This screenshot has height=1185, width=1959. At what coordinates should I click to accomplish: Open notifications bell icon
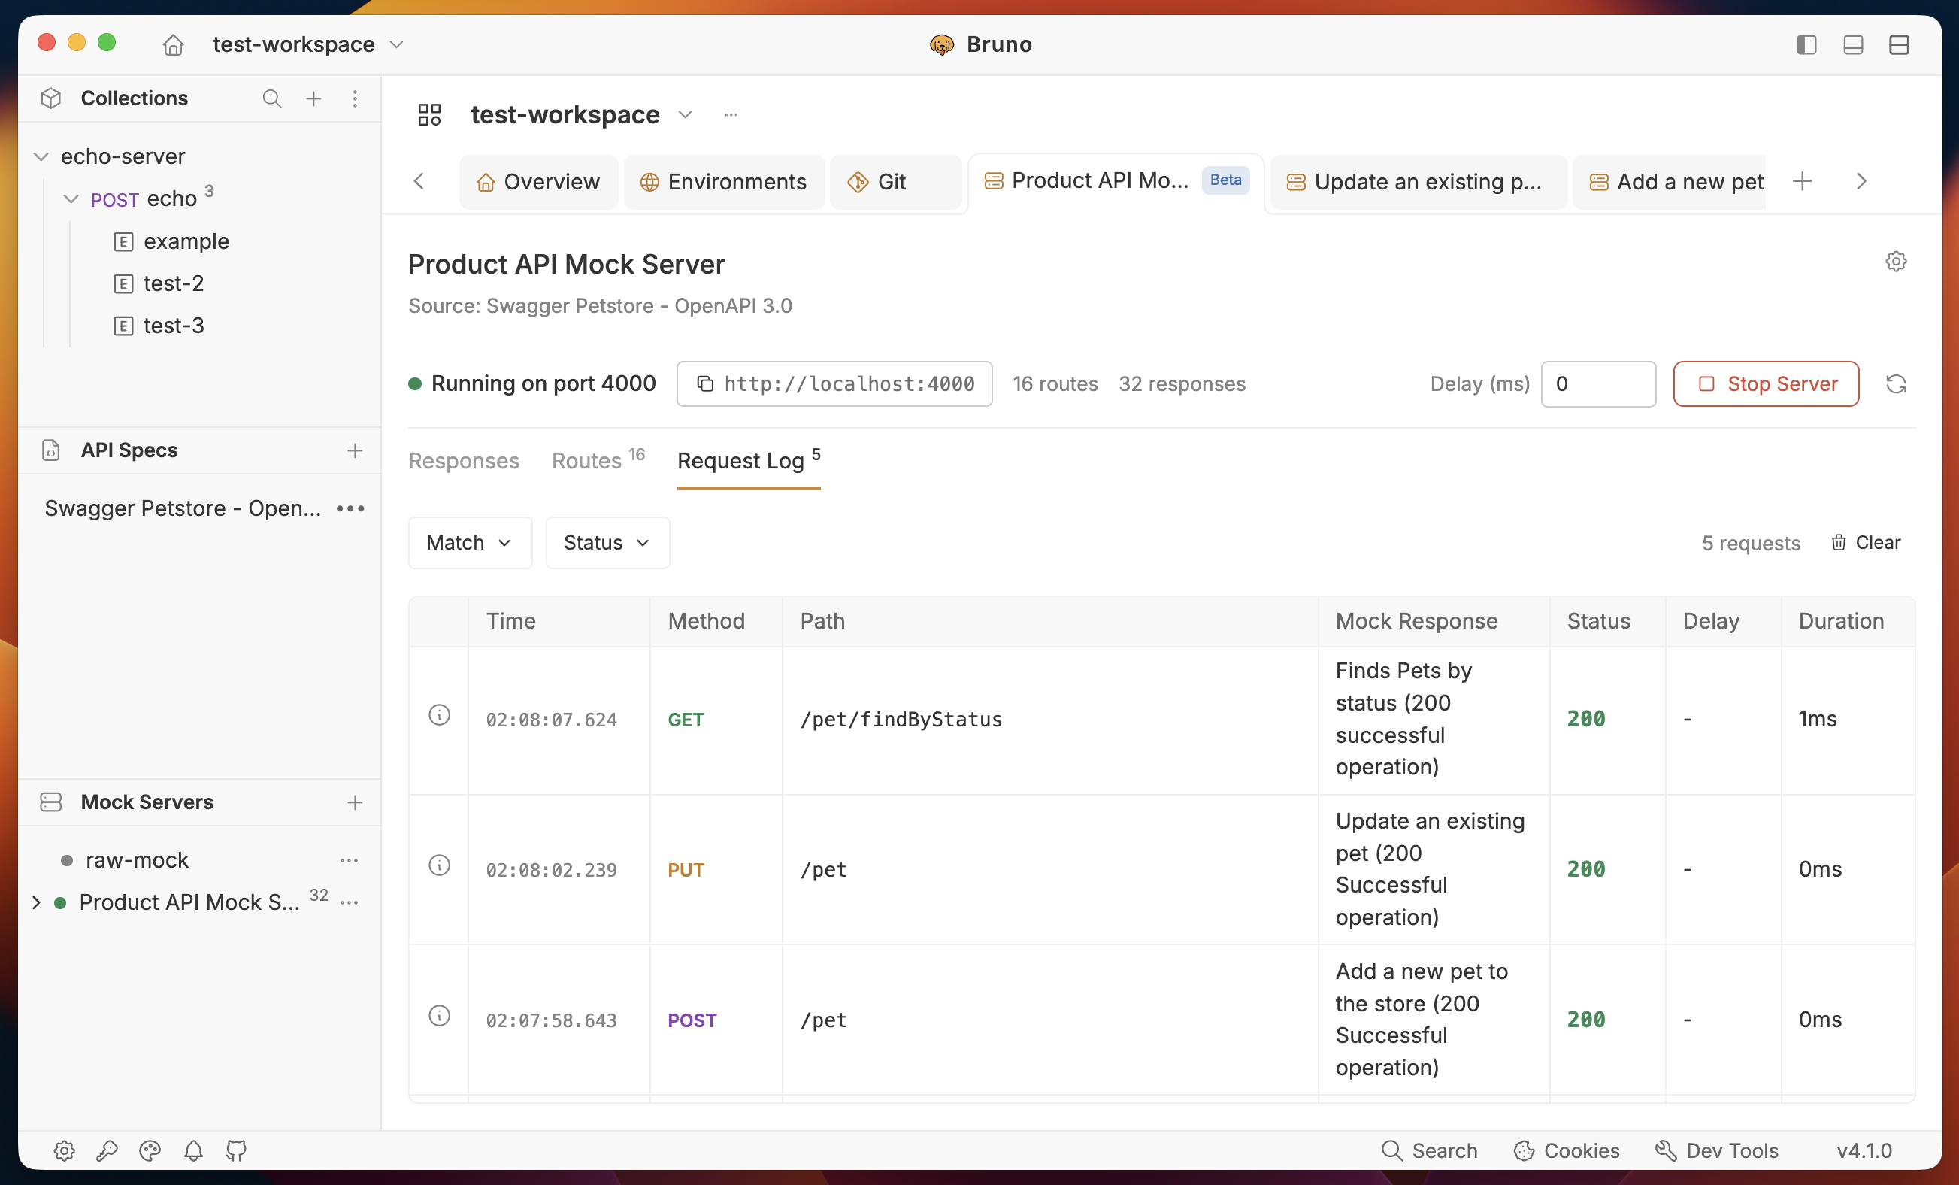[x=193, y=1151]
